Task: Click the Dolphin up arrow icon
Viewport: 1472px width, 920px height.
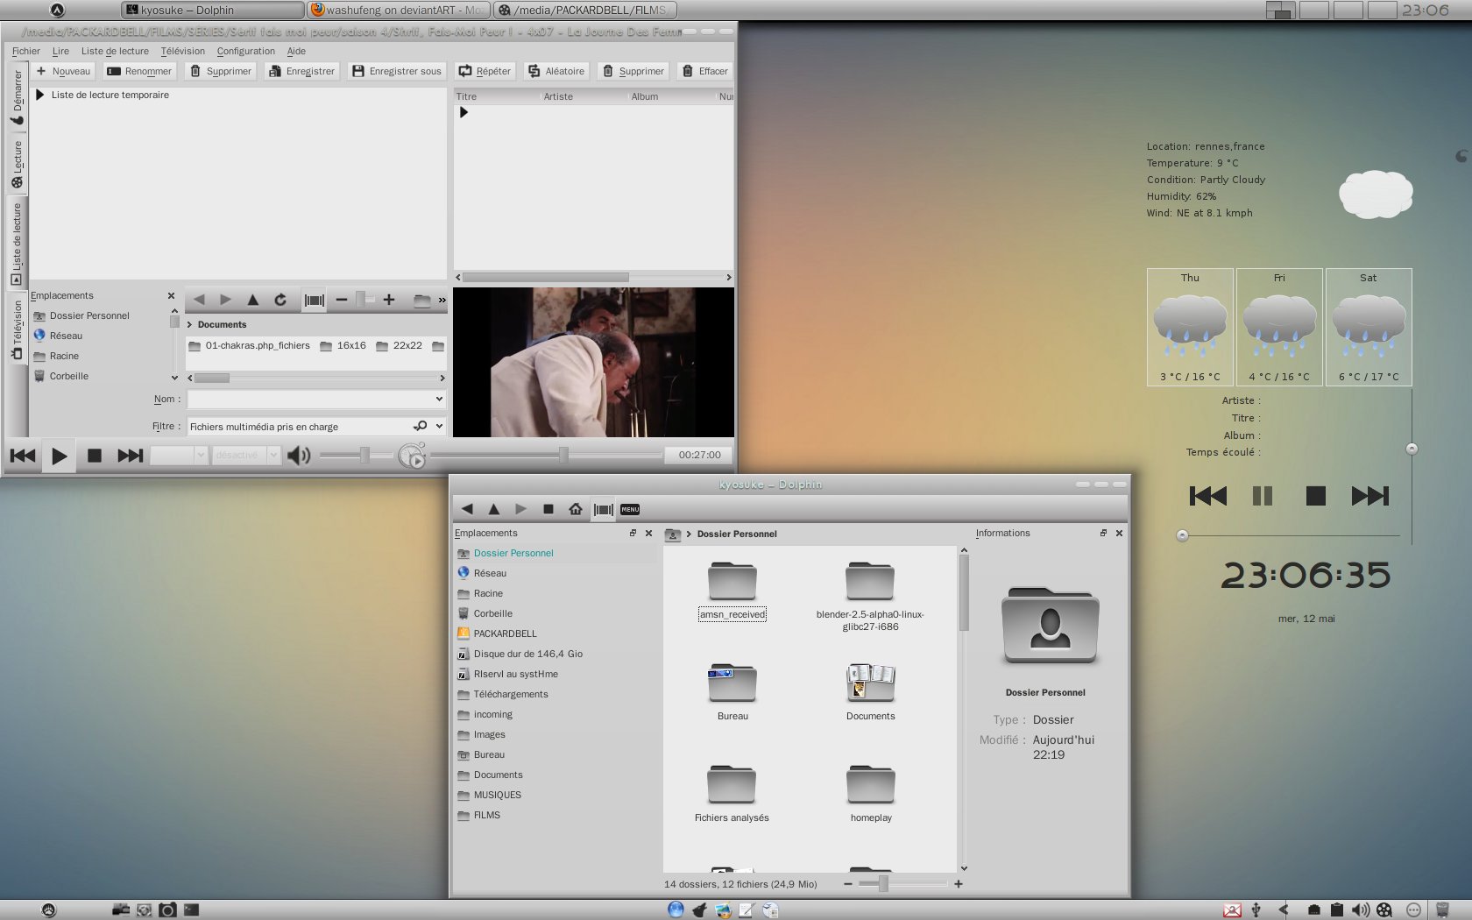Action: tap(494, 509)
